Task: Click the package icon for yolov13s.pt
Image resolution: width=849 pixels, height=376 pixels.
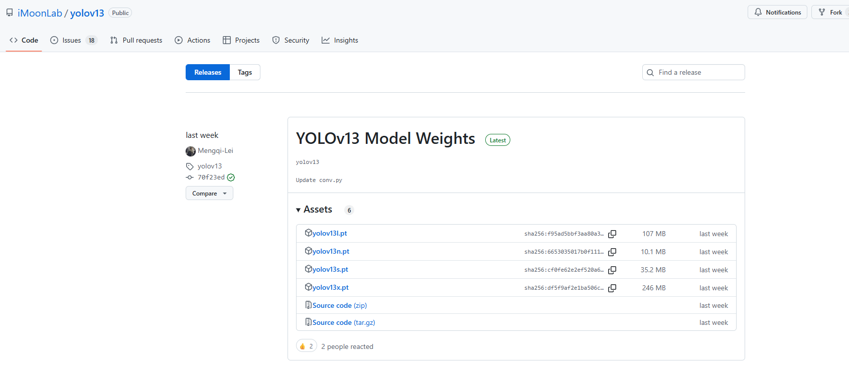Action: point(309,269)
